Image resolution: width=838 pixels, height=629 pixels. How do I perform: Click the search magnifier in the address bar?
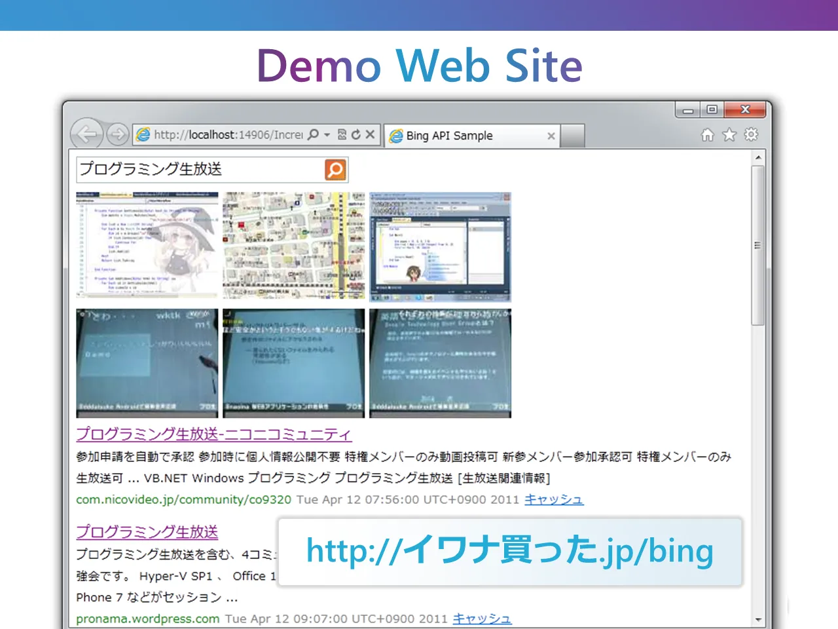coord(313,134)
